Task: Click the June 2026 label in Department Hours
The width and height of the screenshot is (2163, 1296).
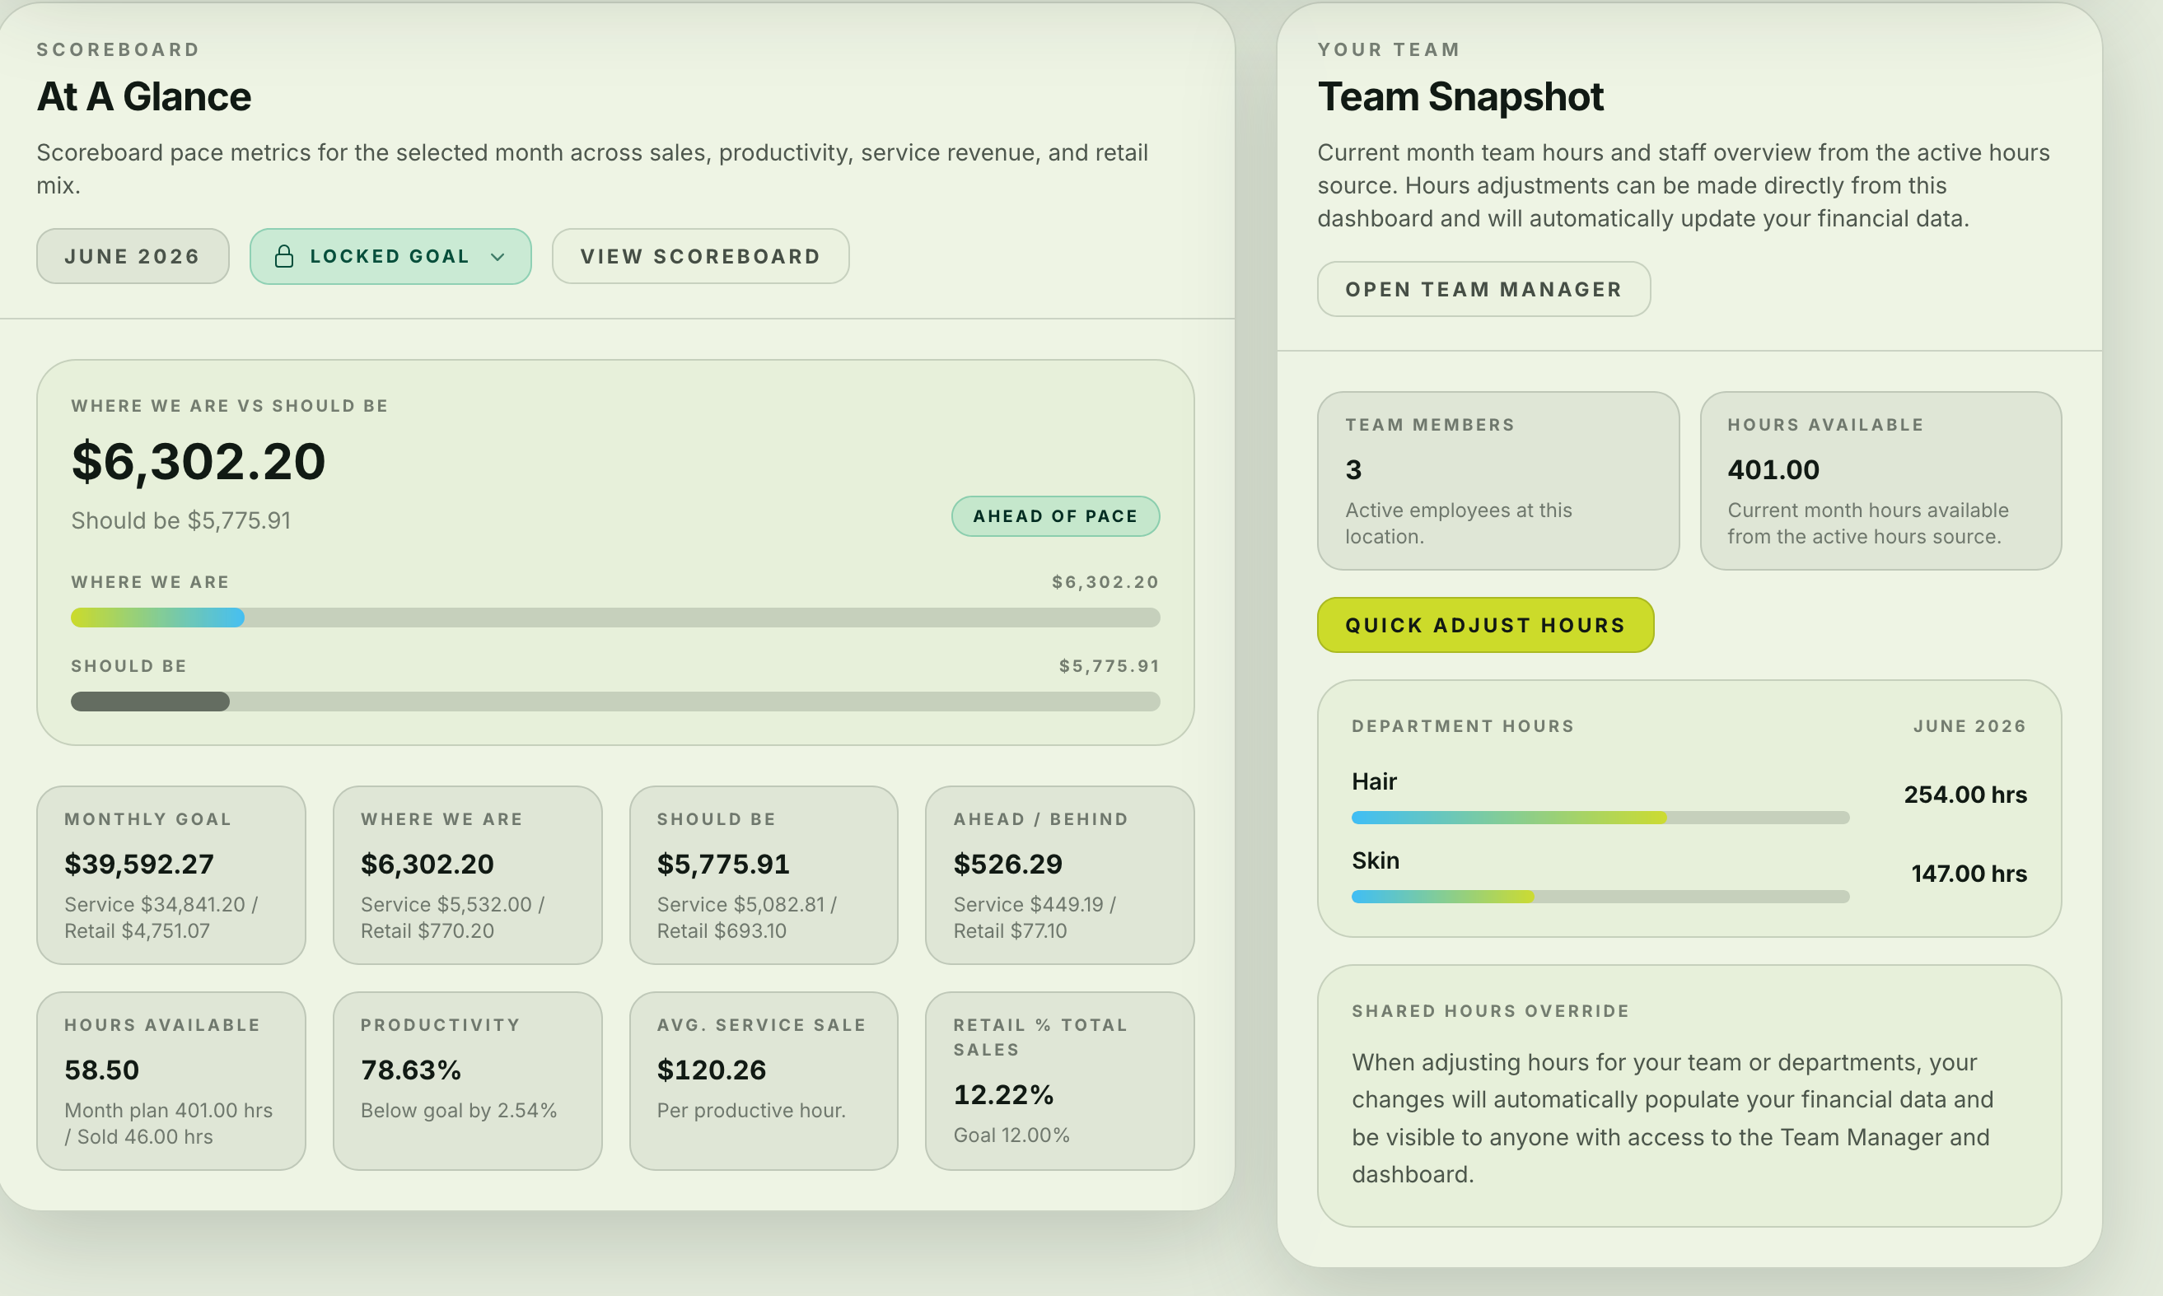Action: click(1970, 725)
